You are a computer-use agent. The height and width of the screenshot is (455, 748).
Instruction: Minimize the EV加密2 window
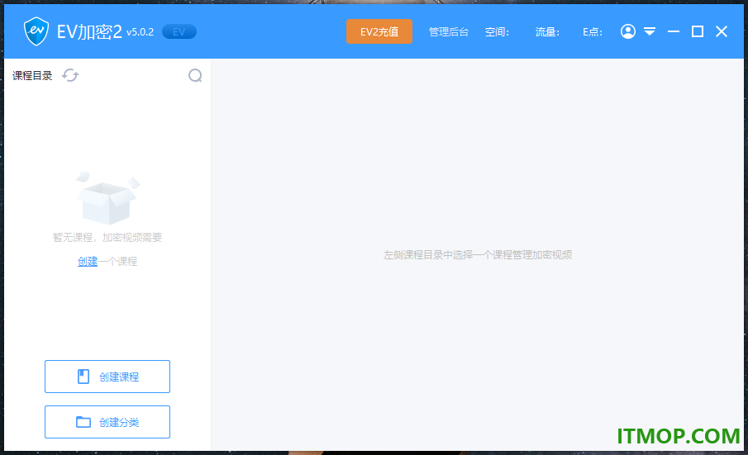(674, 31)
